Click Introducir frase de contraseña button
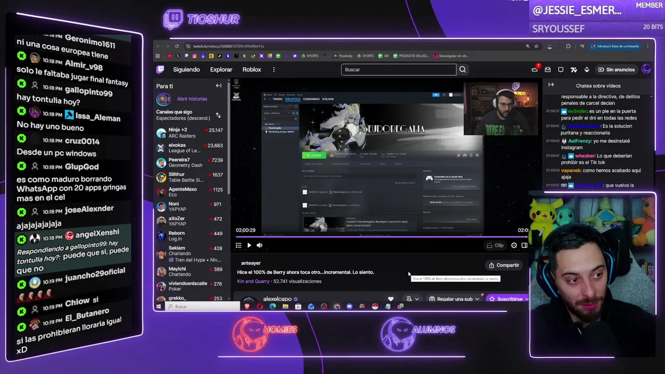The height and width of the screenshot is (374, 665). 615,46
